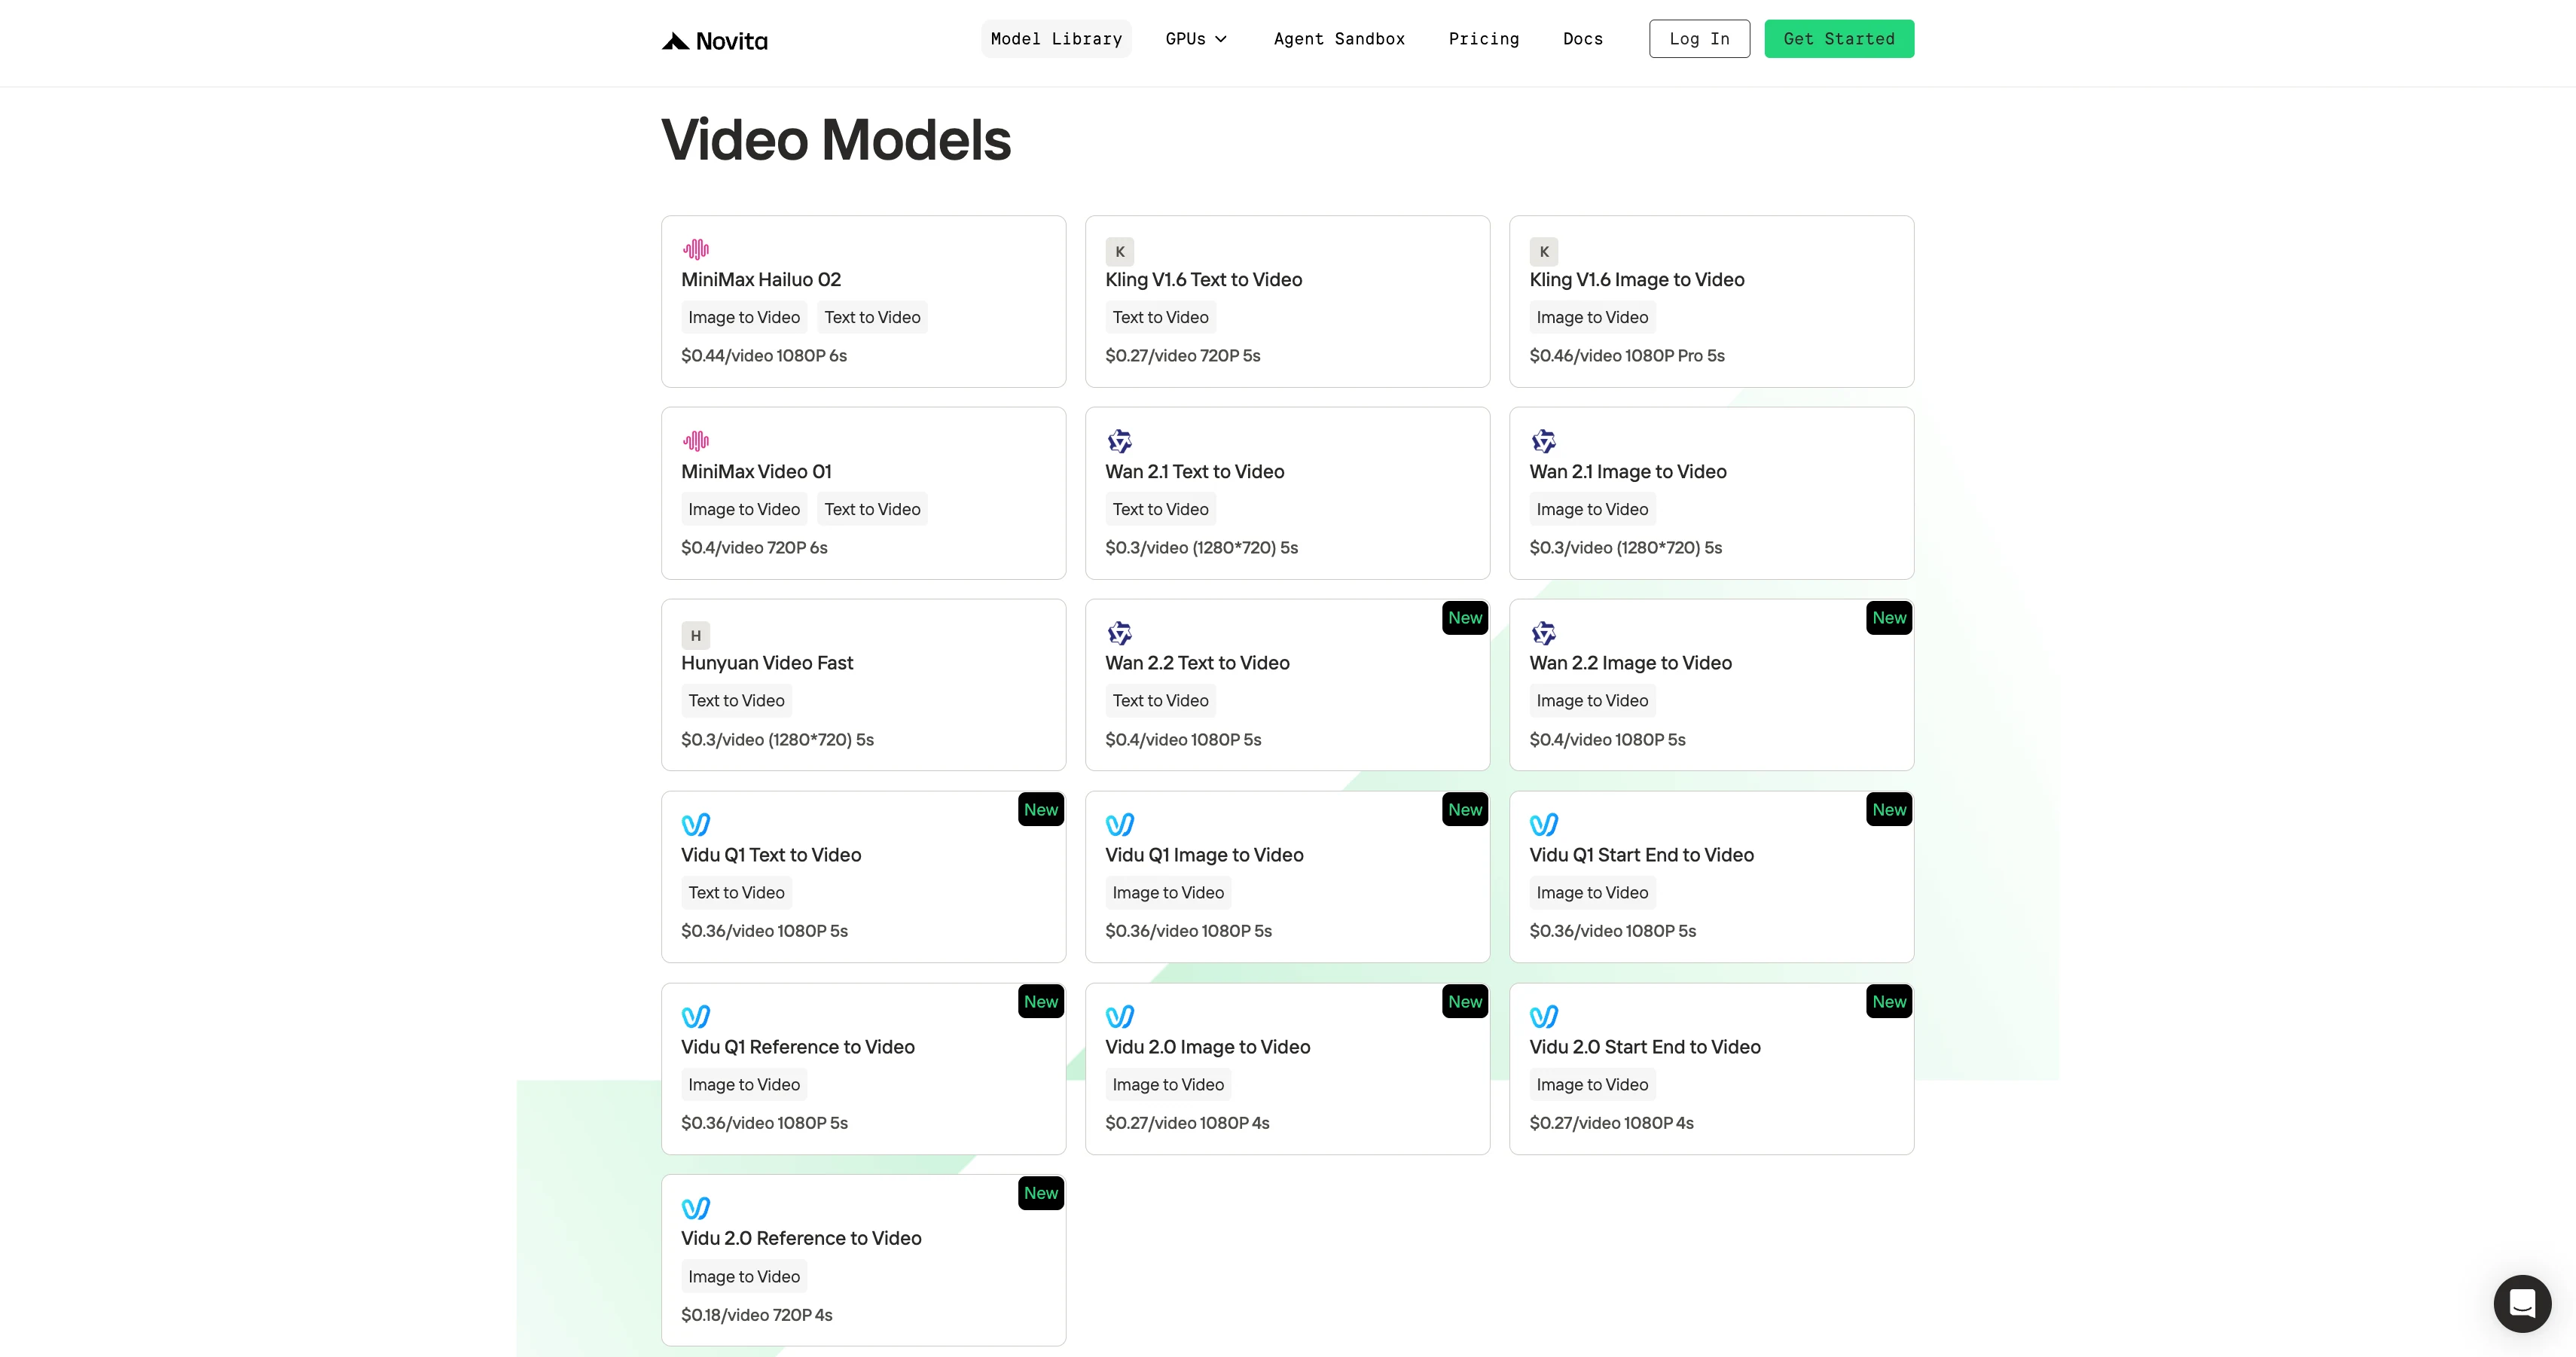The width and height of the screenshot is (2576, 1357).
Task: Open the Vidu 2.0 Image to Video title
Action: point(1208,1047)
